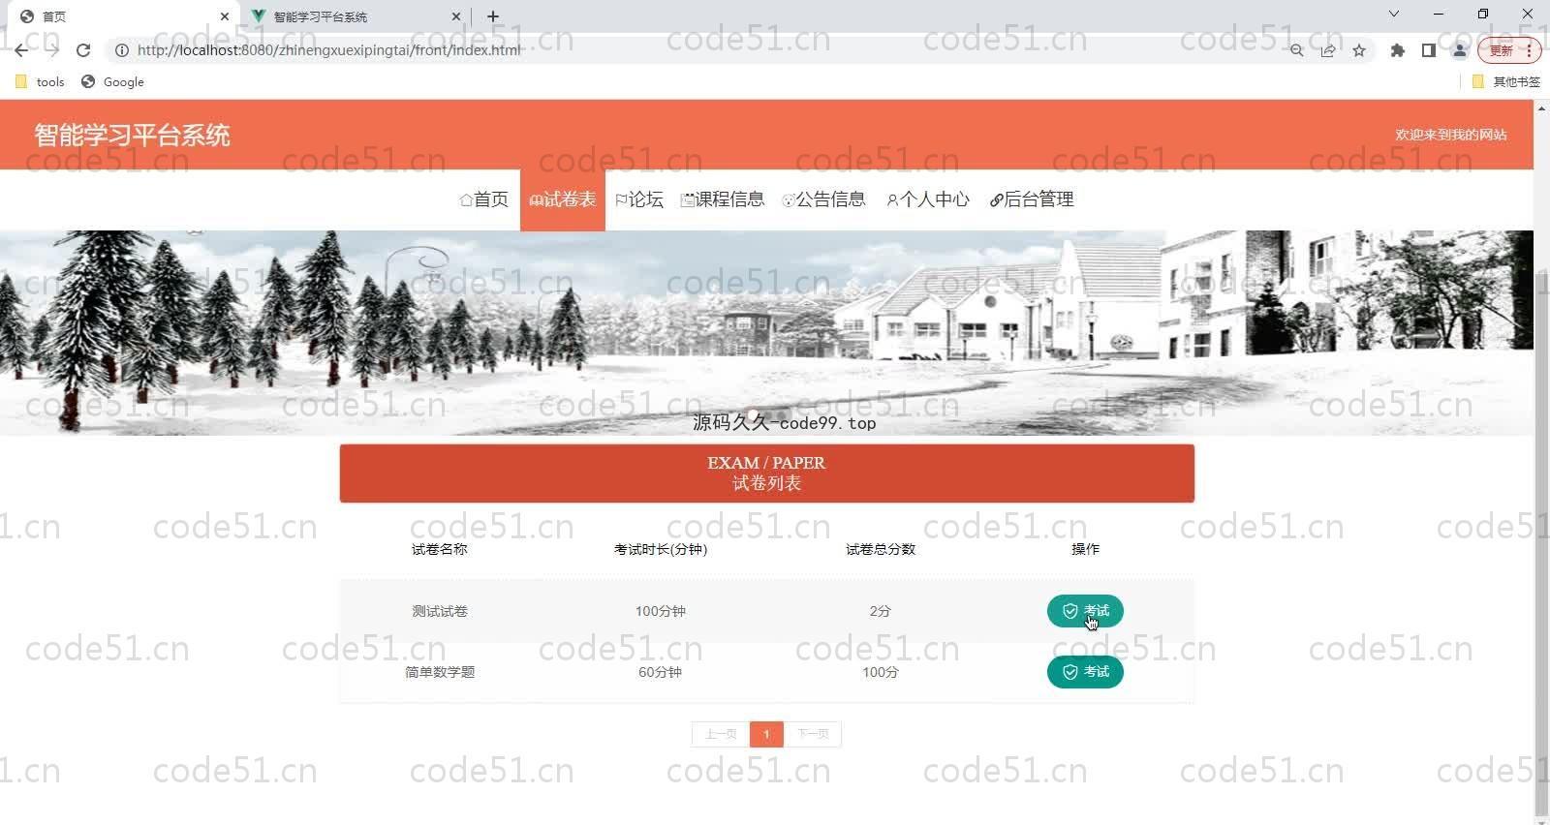Screen dimensions: 1550x825
Task: Click the site info icon in address bar
Action: 122,50
